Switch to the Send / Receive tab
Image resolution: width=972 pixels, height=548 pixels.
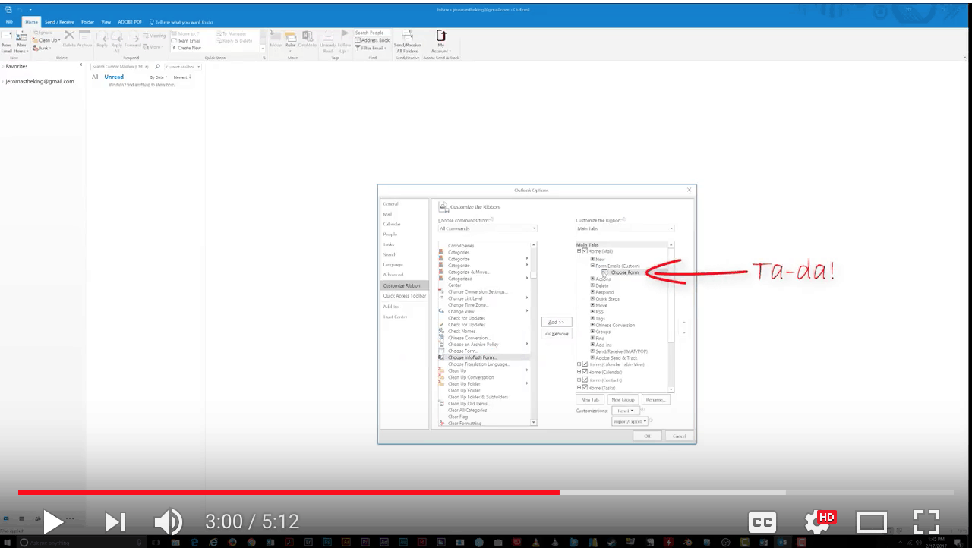[x=58, y=22]
